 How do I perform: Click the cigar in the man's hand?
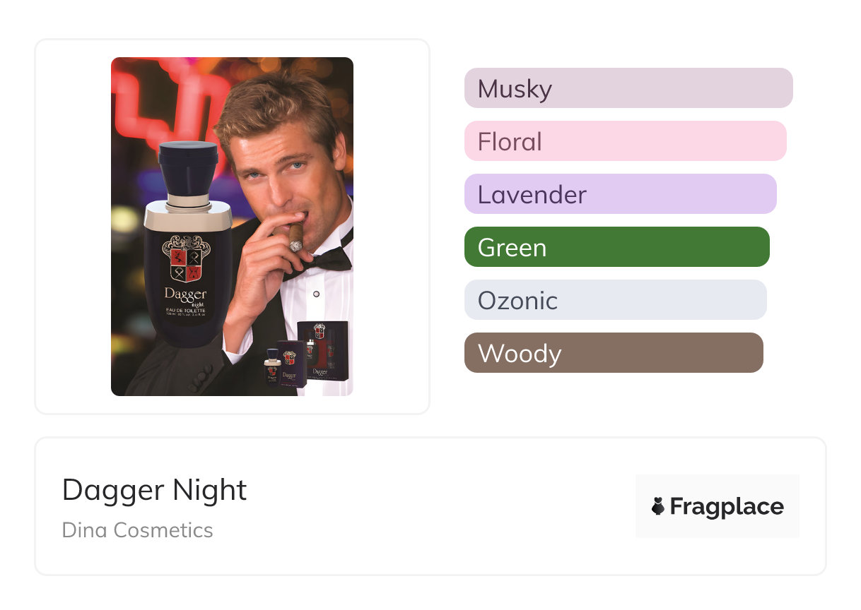click(295, 235)
